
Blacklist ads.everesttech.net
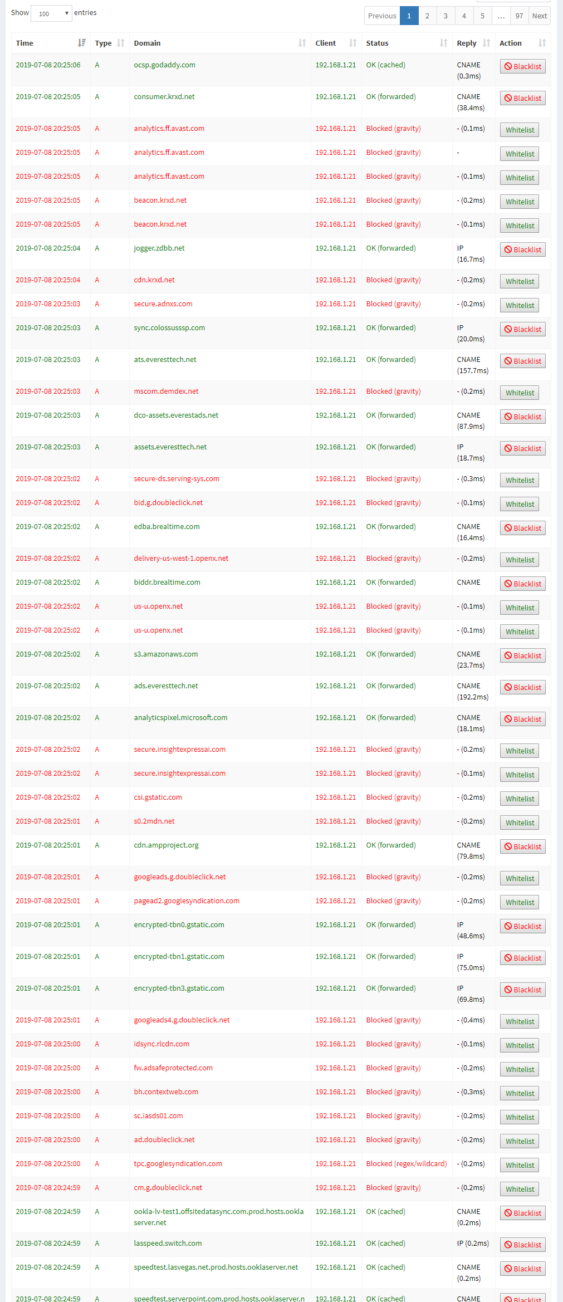pyautogui.click(x=522, y=687)
